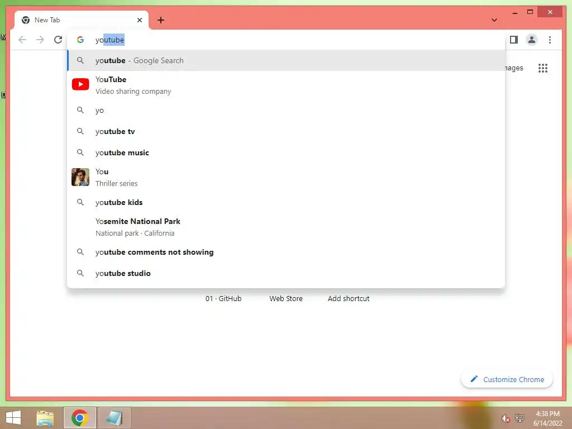Image resolution: width=572 pixels, height=429 pixels.
Task: Click the Customize Chrome button
Action: [x=507, y=379]
